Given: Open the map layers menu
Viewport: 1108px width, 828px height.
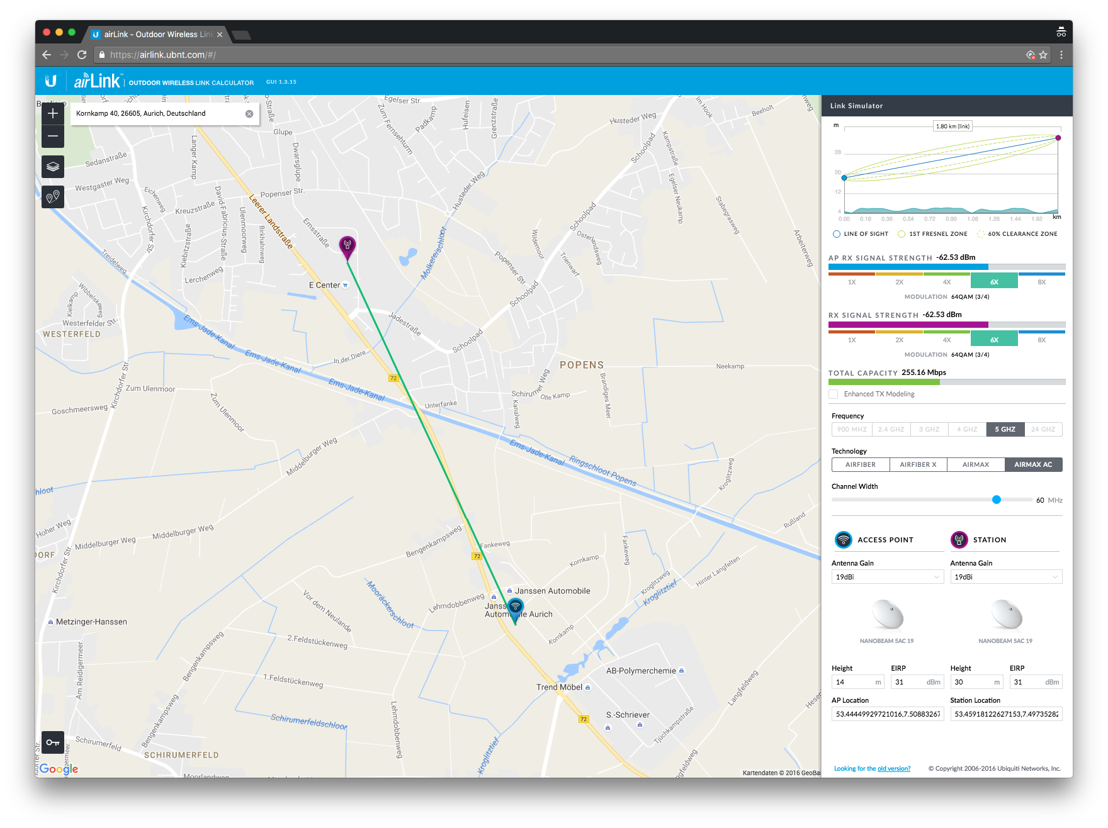Looking at the screenshot, I should click(53, 167).
